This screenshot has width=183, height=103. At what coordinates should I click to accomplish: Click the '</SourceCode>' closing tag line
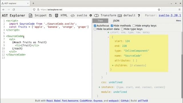point(16,55)
